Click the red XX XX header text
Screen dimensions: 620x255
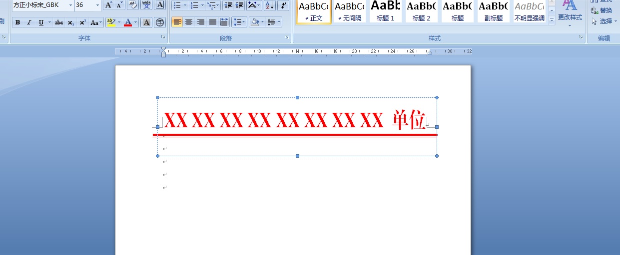[x=273, y=120]
